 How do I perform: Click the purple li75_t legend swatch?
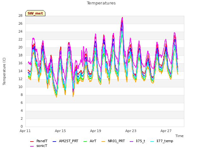click(x=131, y=142)
